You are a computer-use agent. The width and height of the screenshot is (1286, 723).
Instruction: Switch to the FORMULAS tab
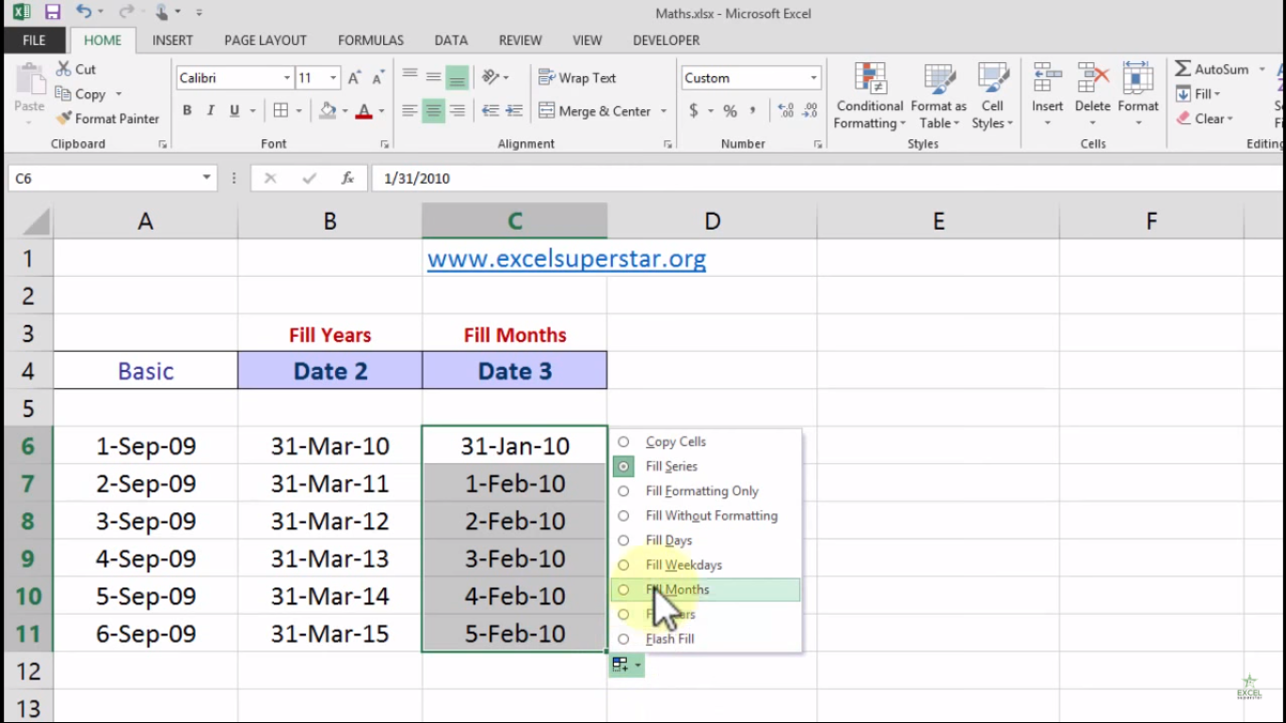click(371, 40)
